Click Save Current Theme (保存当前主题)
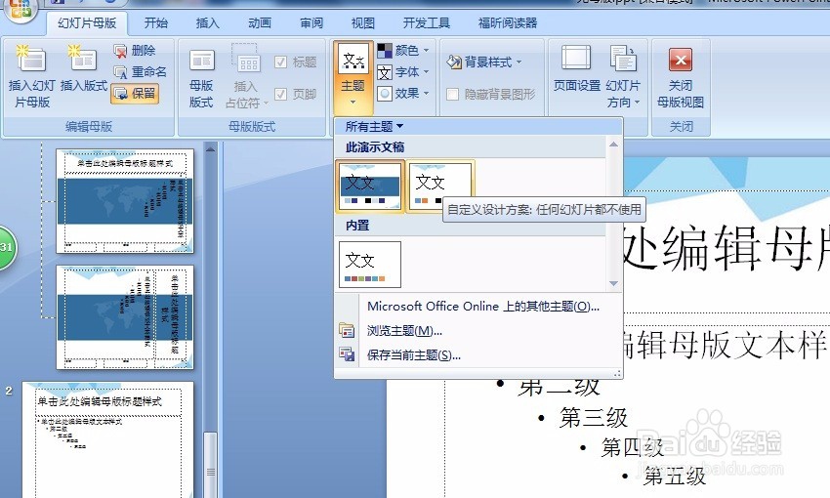The image size is (830, 498). pyautogui.click(x=414, y=355)
